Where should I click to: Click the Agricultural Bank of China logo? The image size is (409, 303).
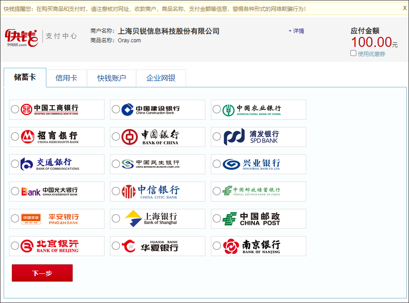click(x=251, y=110)
